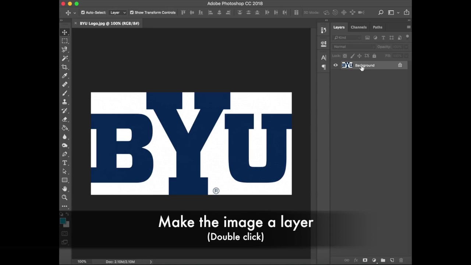Screen dimensions: 471x265
Task: Select the Blur tool
Action: point(65,137)
